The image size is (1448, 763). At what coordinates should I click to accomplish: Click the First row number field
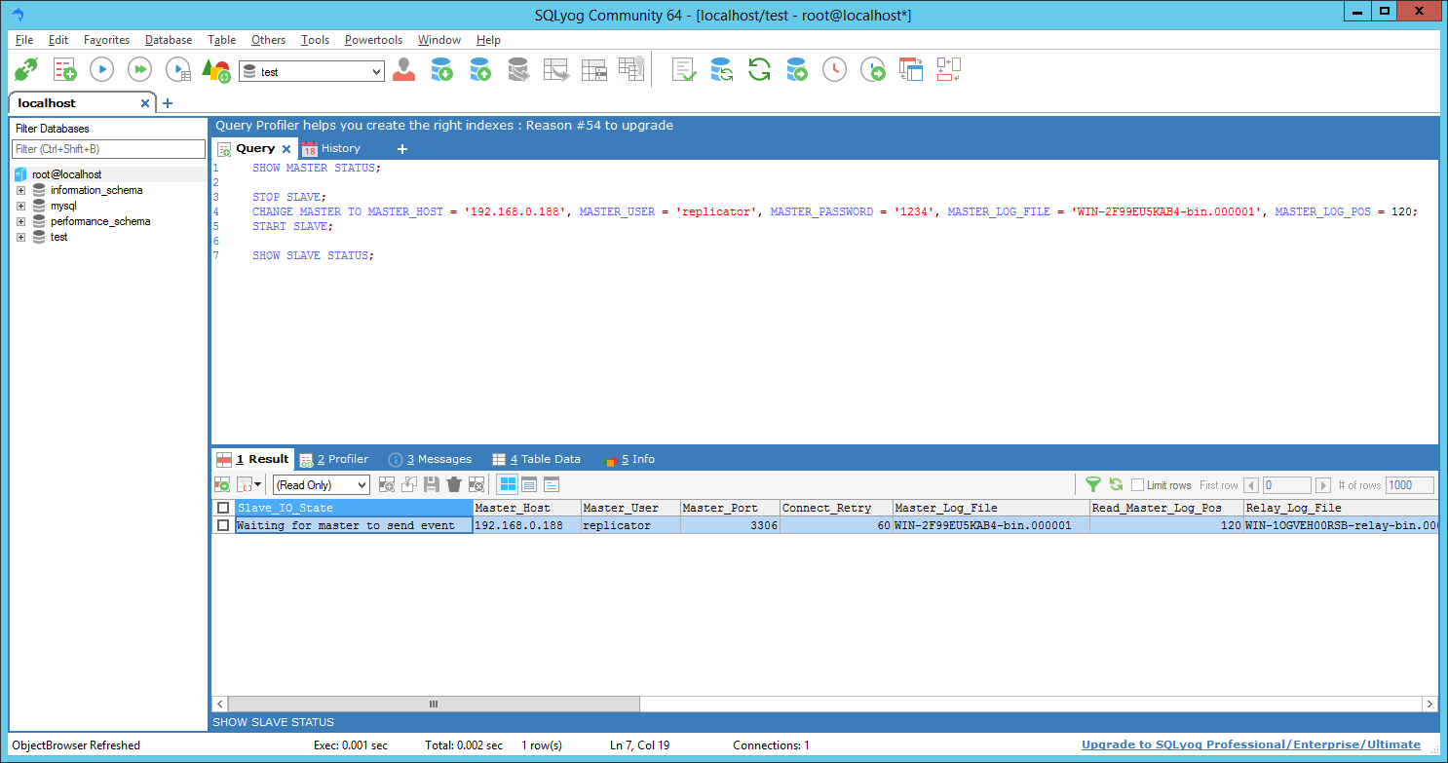[x=1286, y=485]
